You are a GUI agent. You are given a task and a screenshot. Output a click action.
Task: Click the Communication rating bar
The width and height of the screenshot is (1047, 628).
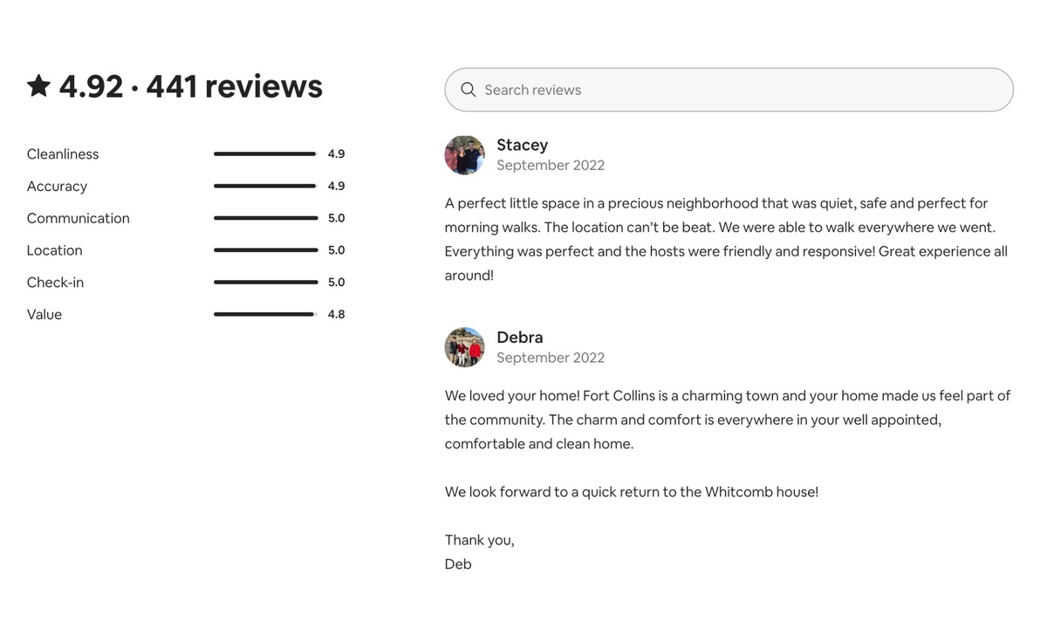click(x=265, y=218)
